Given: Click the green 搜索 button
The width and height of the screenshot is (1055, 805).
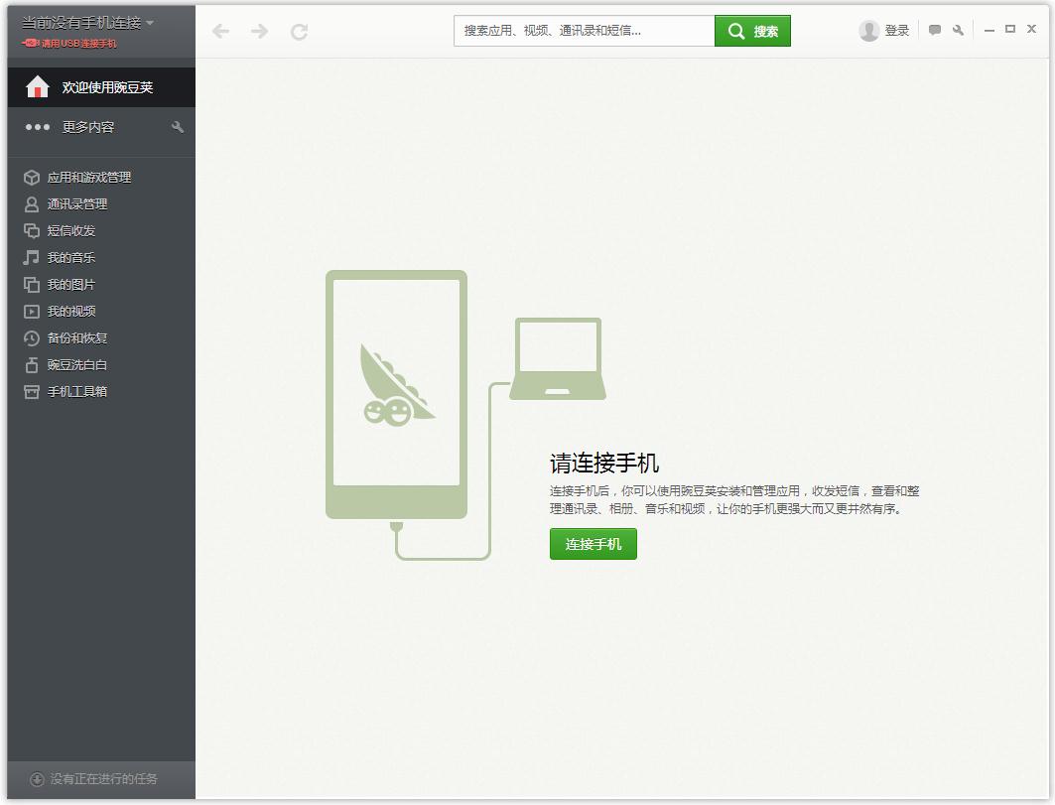Looking at the screenshot, I should pyautogui.click(x=752, y=31).
